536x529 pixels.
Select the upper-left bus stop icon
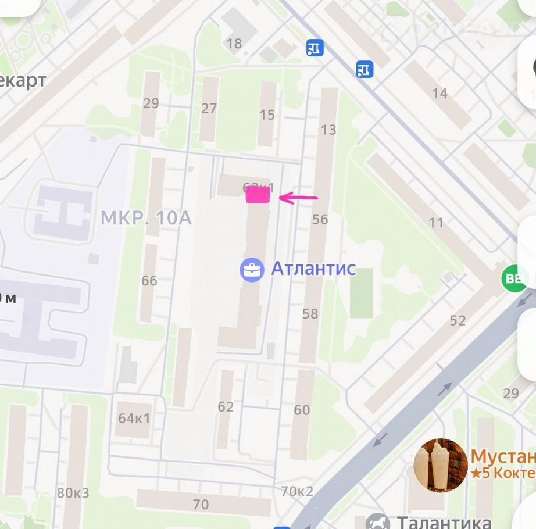315,48
